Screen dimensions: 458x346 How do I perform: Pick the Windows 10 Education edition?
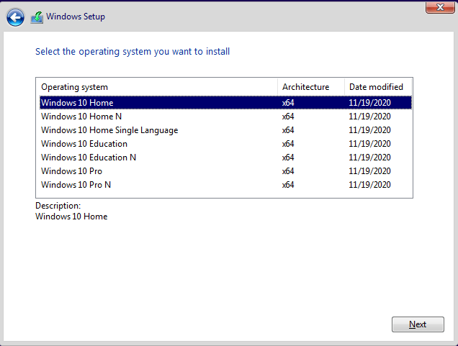click(x=84, y=144)
